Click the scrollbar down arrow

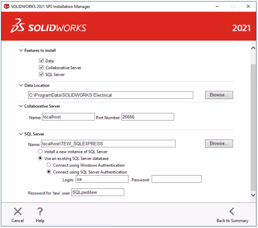(253, 195)
